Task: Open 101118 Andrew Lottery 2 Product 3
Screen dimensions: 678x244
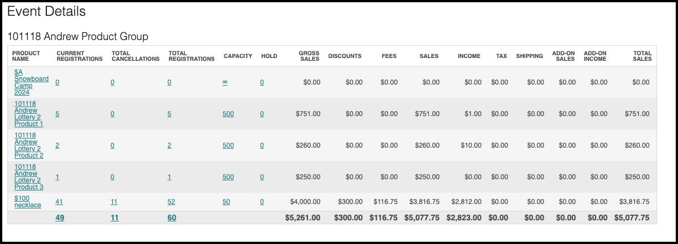Action: 29,177
